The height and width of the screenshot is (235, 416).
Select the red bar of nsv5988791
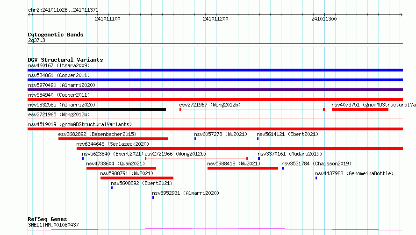point(137,178)
